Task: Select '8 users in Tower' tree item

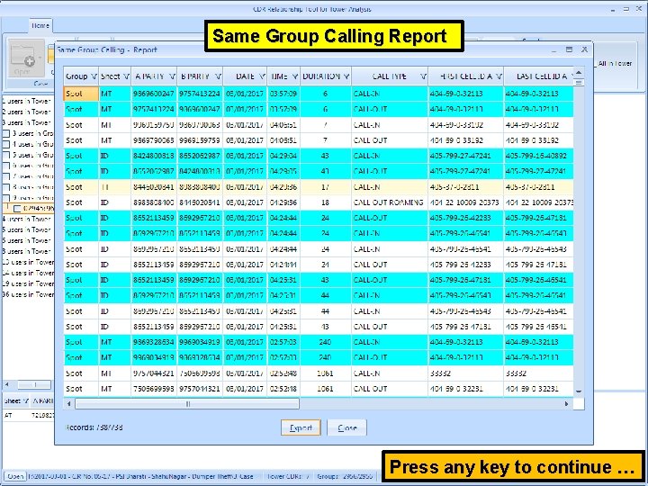Action: (x=26, y=251)
